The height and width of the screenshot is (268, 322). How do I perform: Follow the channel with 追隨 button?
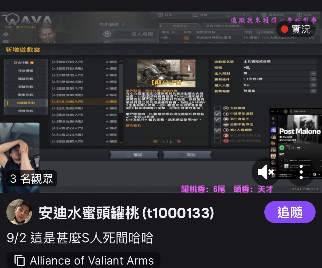(x=290, y=212)
